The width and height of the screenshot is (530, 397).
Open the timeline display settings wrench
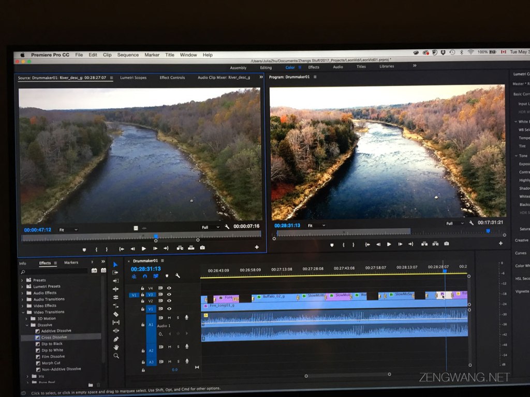(x=178, y=277)
